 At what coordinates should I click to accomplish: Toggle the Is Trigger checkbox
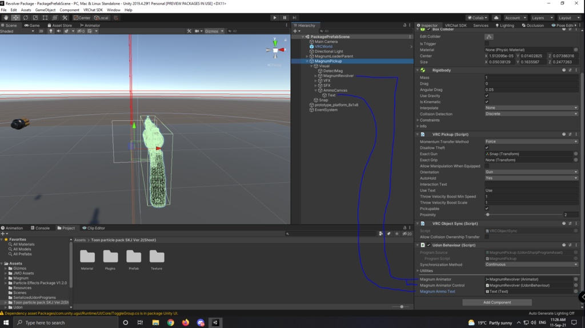tap(487, 43)
